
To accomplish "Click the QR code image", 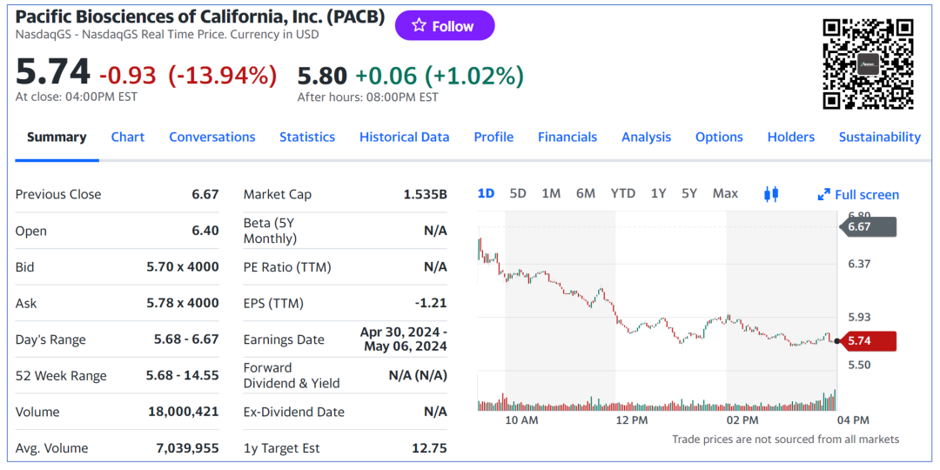I will tap(868, 64).
